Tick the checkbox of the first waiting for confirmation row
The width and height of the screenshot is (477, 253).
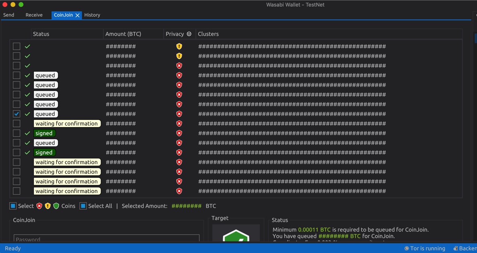coord(16,123)
